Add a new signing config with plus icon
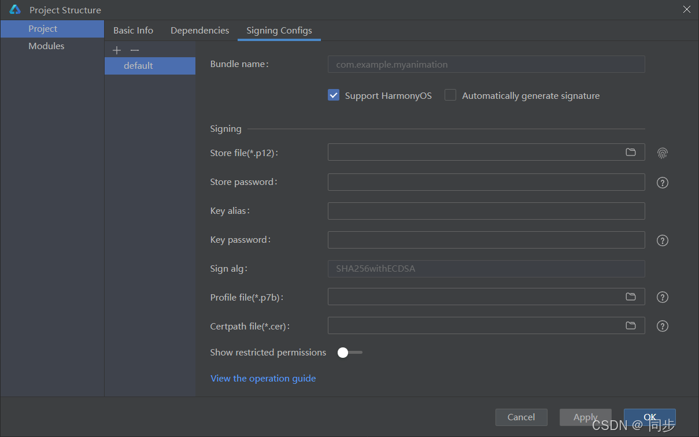Screen dimensions: 699x437 click(x=117, y=50)
